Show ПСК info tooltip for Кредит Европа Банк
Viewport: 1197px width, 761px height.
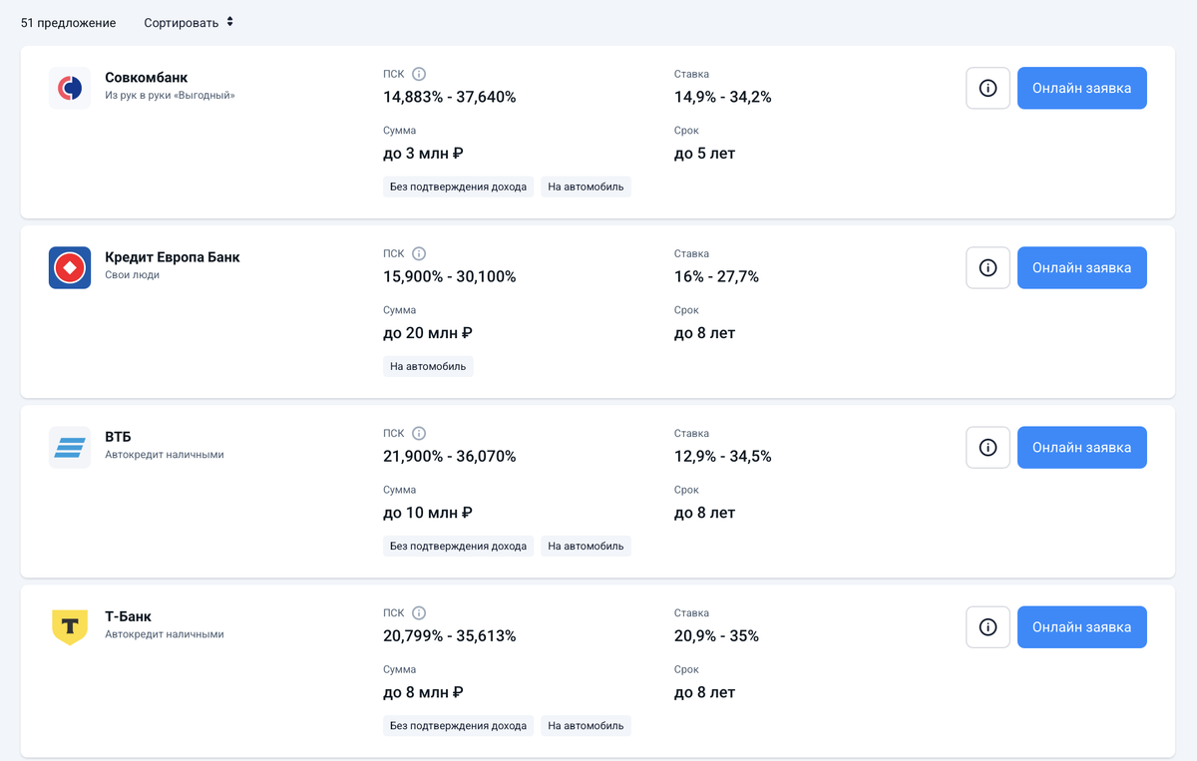[x=419, y=253]
